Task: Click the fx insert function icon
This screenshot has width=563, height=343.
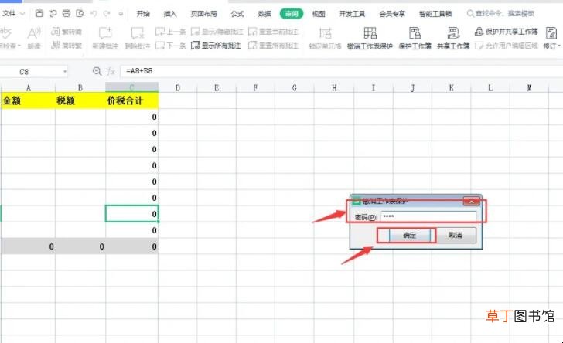Action: click(111, 71)
